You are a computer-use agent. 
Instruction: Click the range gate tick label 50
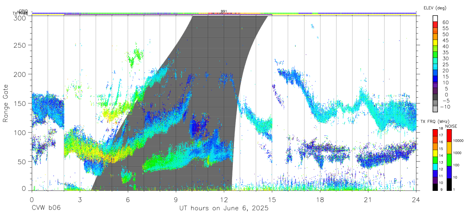click(x=22, y=162)
